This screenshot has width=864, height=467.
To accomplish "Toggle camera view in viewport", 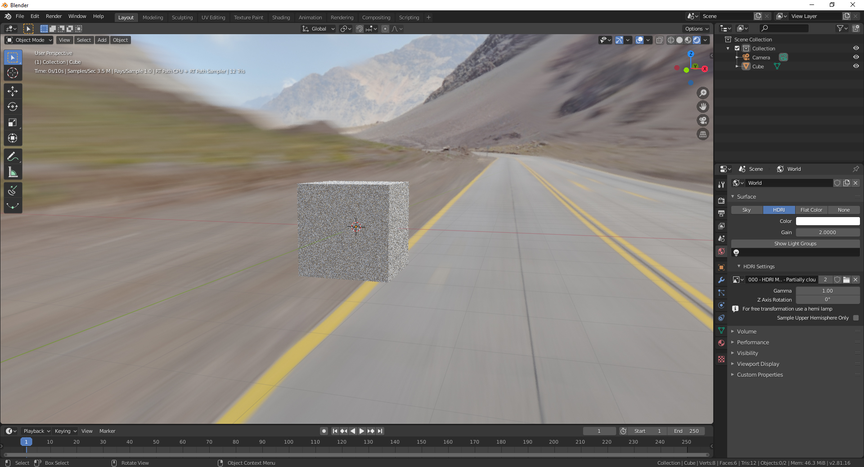I will 702,120.
